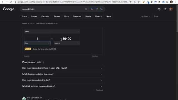Submit search with the magnifier icon

coord(102,9)
